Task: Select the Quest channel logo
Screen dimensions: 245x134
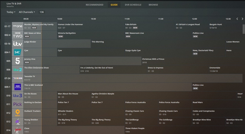Action: (18, 113)
